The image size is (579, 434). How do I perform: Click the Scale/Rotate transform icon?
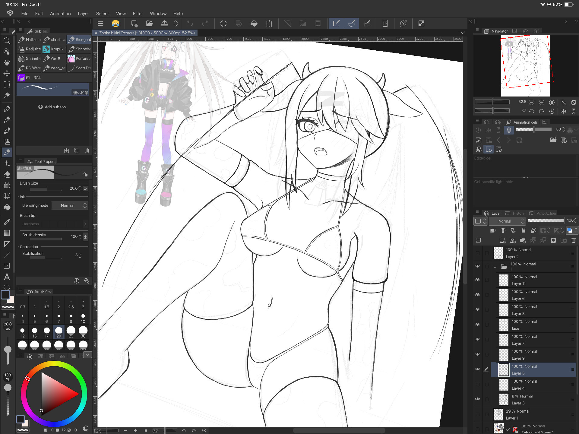tap(269, 24)
